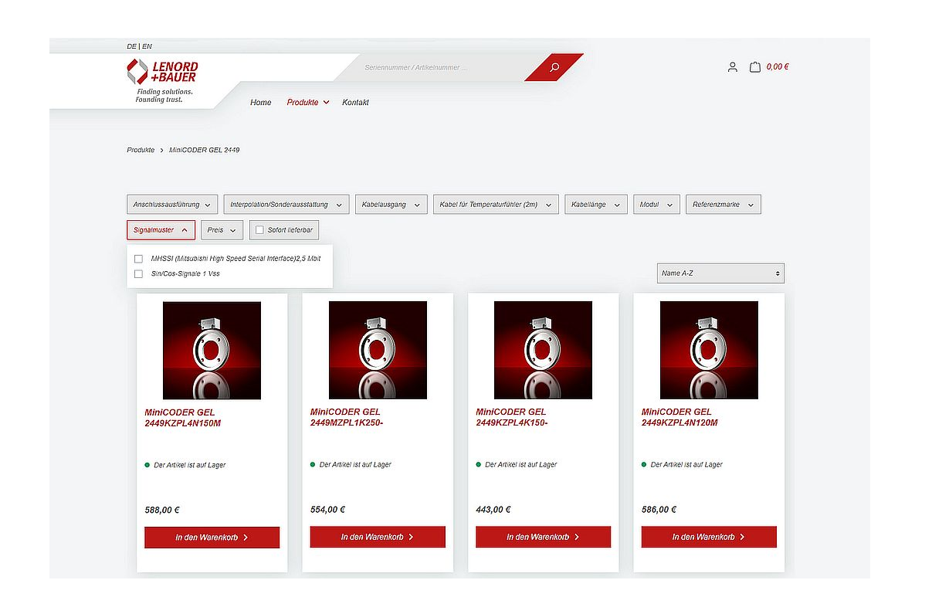Open the 2449KZPL4N120M product image

[x=709, y=350]
